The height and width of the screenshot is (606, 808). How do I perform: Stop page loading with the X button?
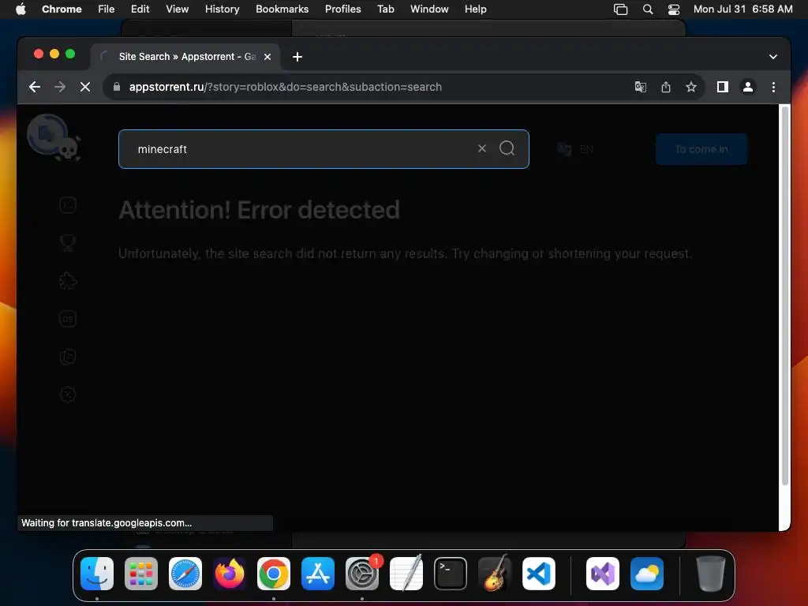(x=85, y=87)
